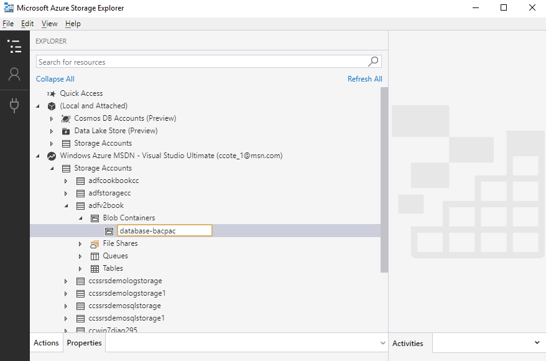Open the File menu

coord(8,24)
